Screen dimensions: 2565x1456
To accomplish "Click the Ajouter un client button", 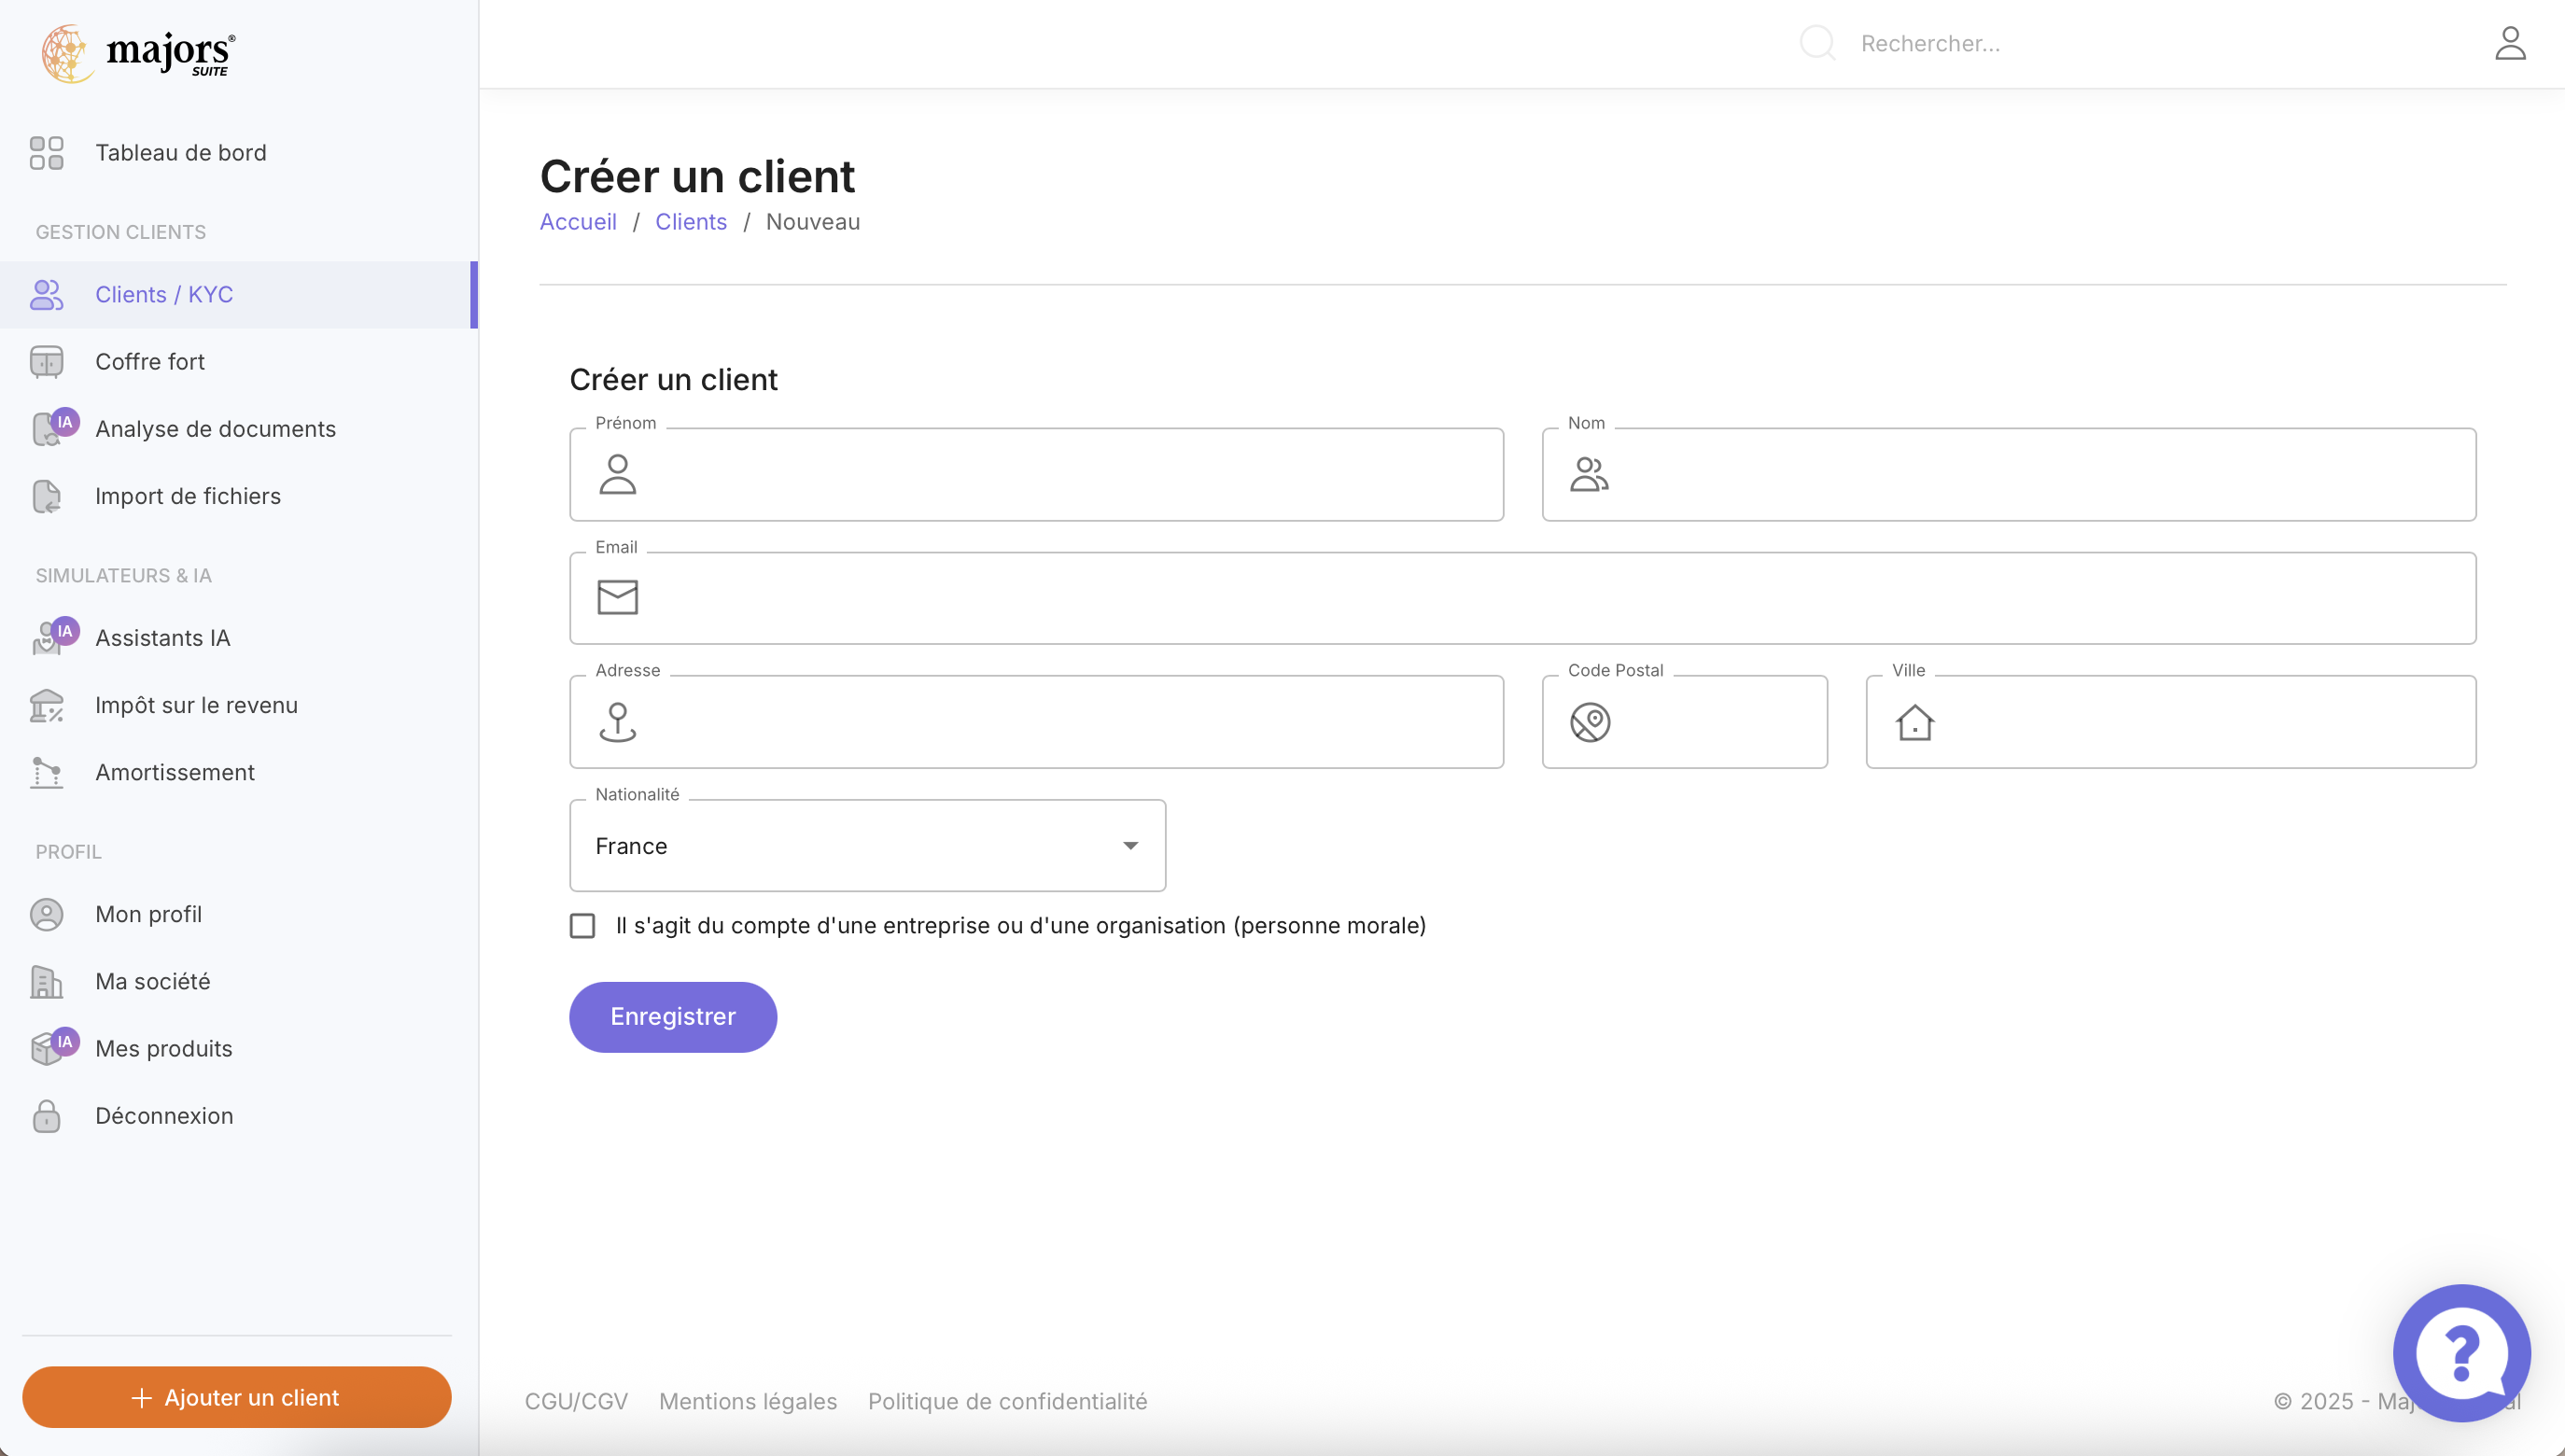I will pos(236,1397).
